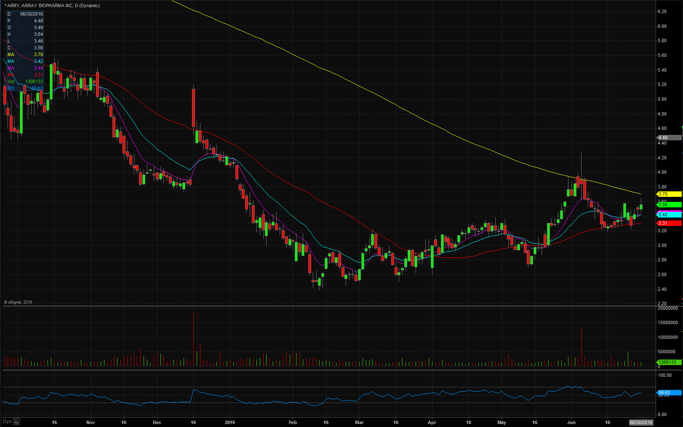Click the Nov label on time axis
The width and height of the screenshot is (683, 427).
91,422
